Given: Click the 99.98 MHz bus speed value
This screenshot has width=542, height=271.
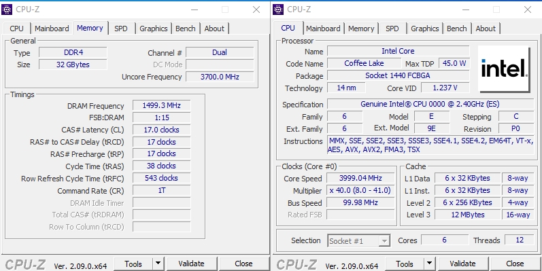Looking at the screenshot, I should (360, 202).
